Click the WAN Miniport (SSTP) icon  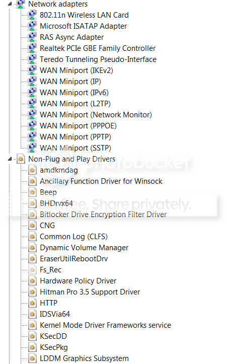pyautogui.click(x=32, y=148)
